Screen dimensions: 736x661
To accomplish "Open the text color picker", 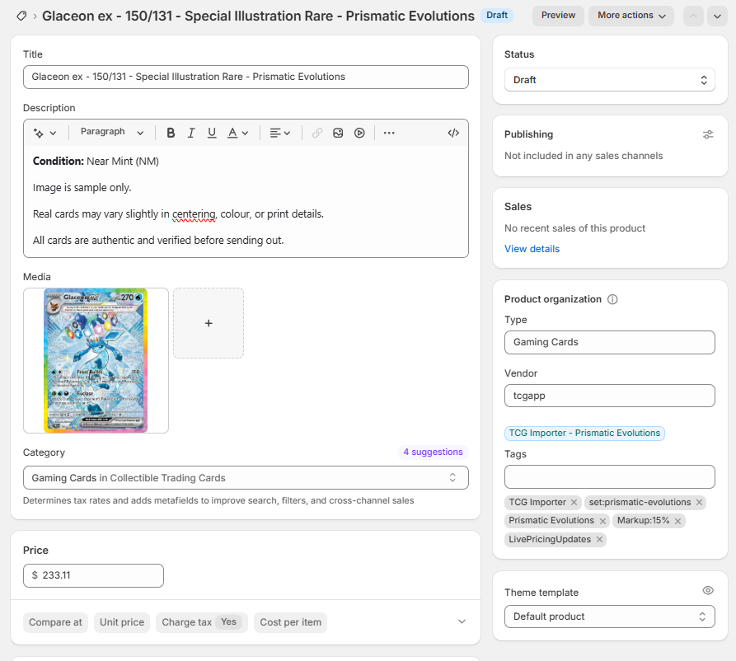I will click(x=237, y=133).
